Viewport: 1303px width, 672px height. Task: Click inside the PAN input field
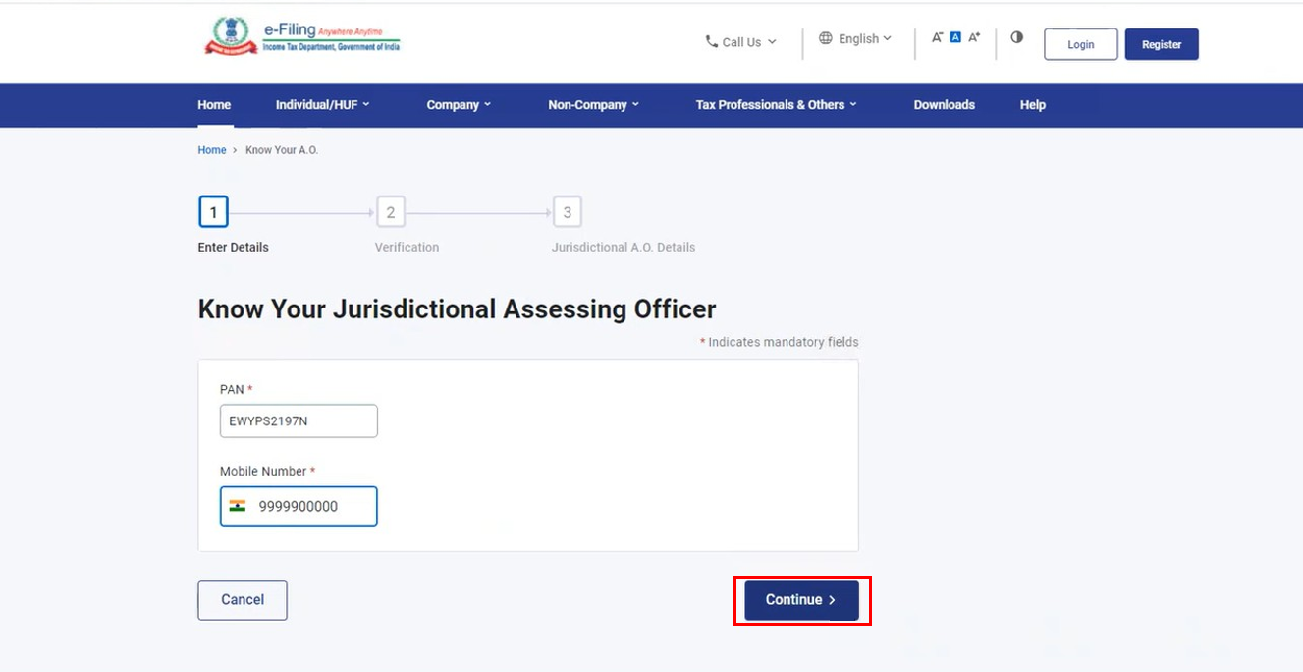298,420
